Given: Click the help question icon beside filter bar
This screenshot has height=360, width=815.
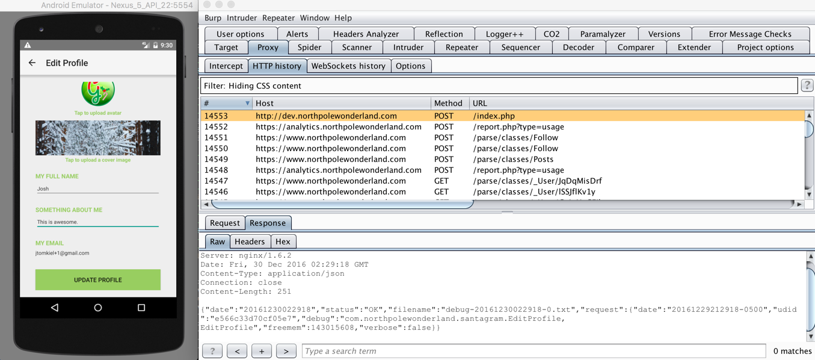Looking at the screenshot, I should point(807,85).
